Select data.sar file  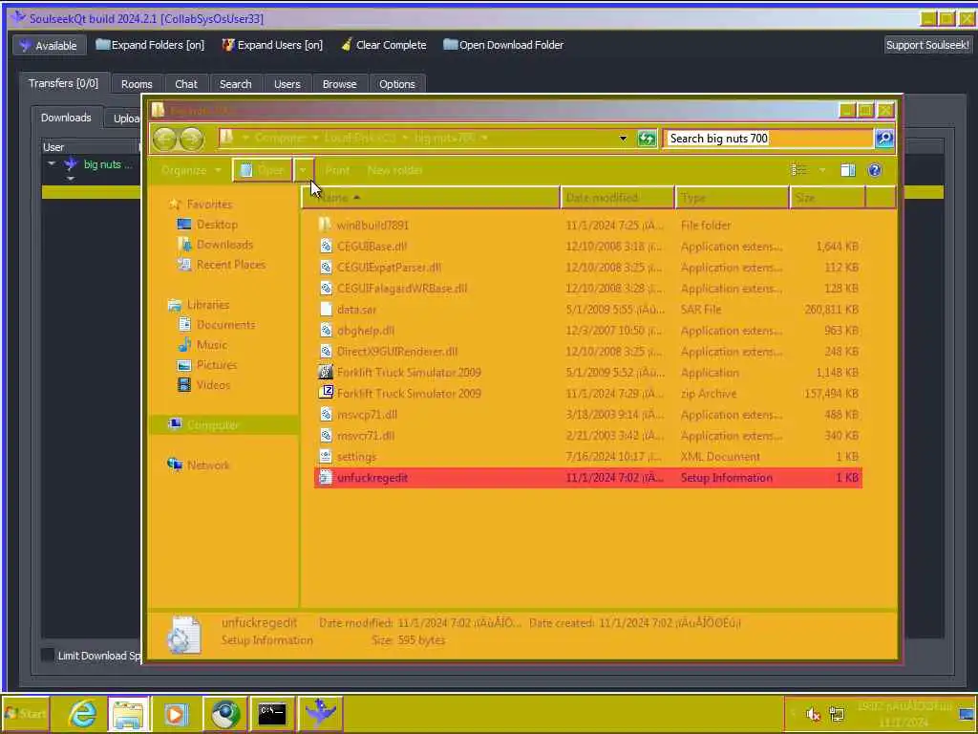587,310
